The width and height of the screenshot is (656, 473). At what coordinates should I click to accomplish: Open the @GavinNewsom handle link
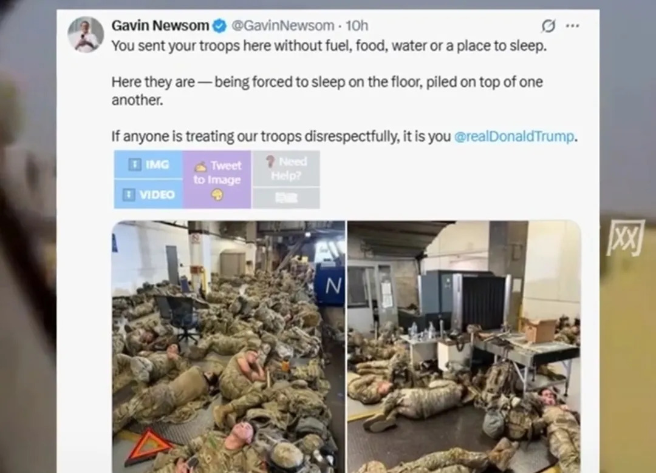283,26
